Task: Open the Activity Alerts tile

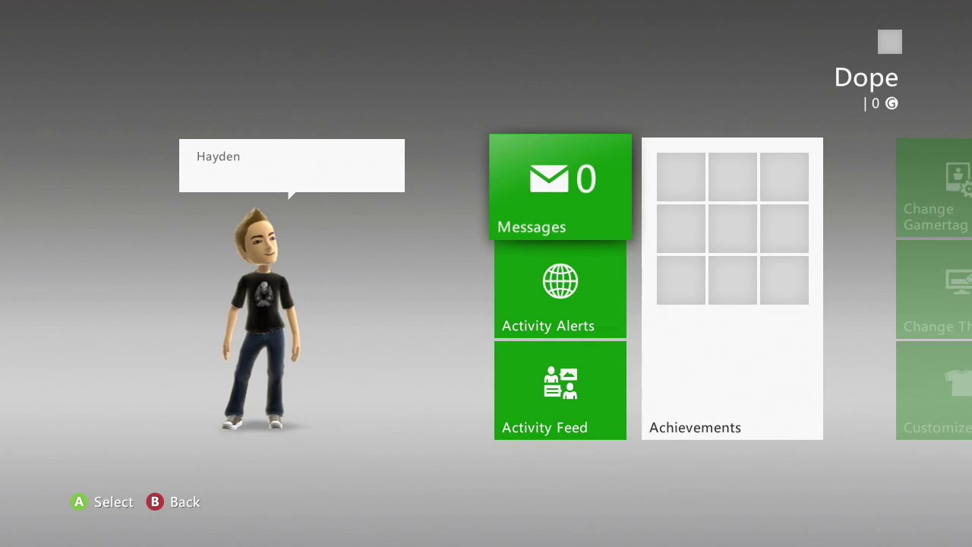Action: click(560, 289)
